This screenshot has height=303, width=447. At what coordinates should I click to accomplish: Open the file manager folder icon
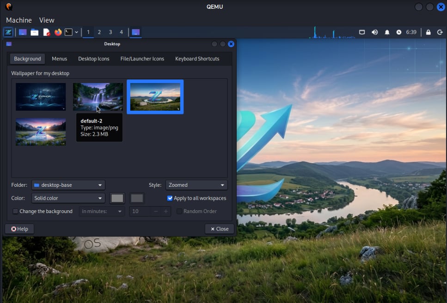tap(34, 32)
